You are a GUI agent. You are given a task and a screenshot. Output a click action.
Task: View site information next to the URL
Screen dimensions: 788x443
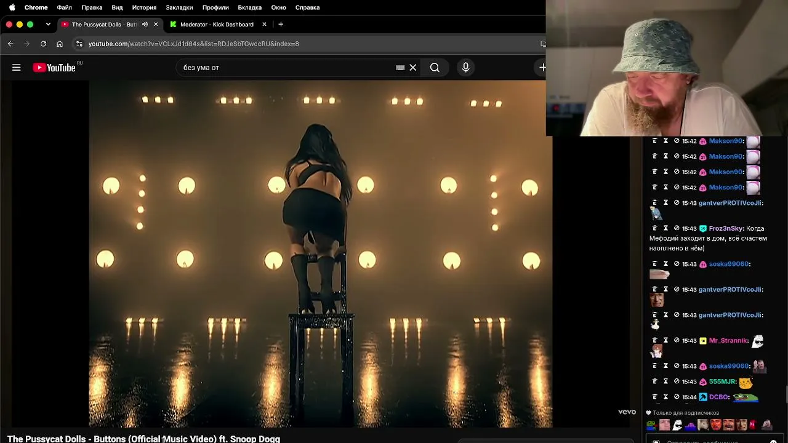(x=79, y=44)
